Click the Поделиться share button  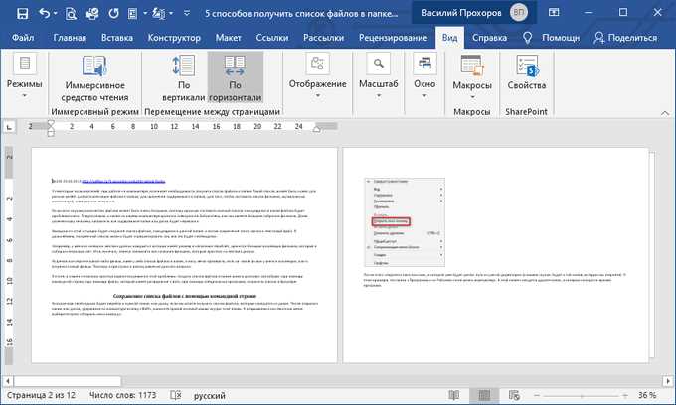pos(625,38)
